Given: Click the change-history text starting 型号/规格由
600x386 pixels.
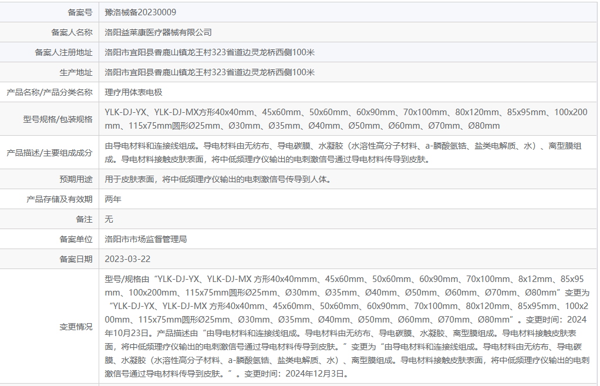Looking at the screenshot, I should point(347,326).
